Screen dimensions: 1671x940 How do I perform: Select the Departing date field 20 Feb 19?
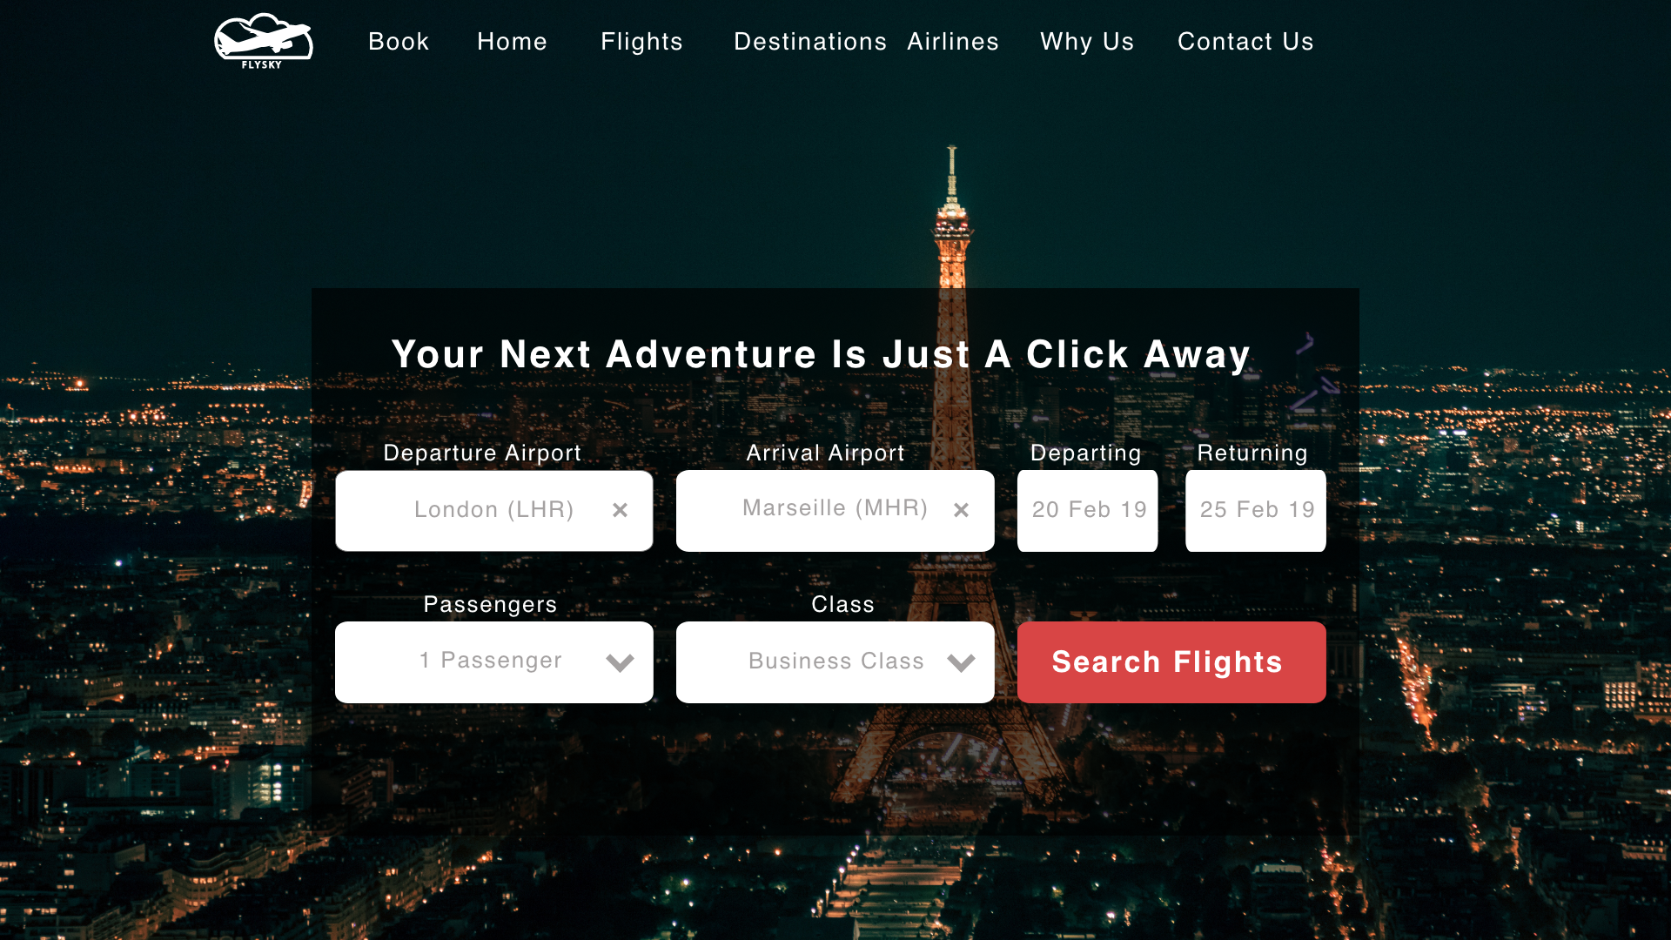[1088, 511]
